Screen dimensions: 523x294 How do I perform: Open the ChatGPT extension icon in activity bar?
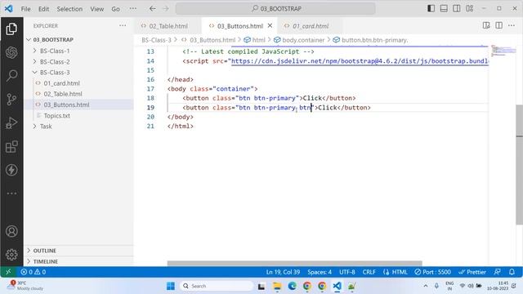click(x=11, y=52)
